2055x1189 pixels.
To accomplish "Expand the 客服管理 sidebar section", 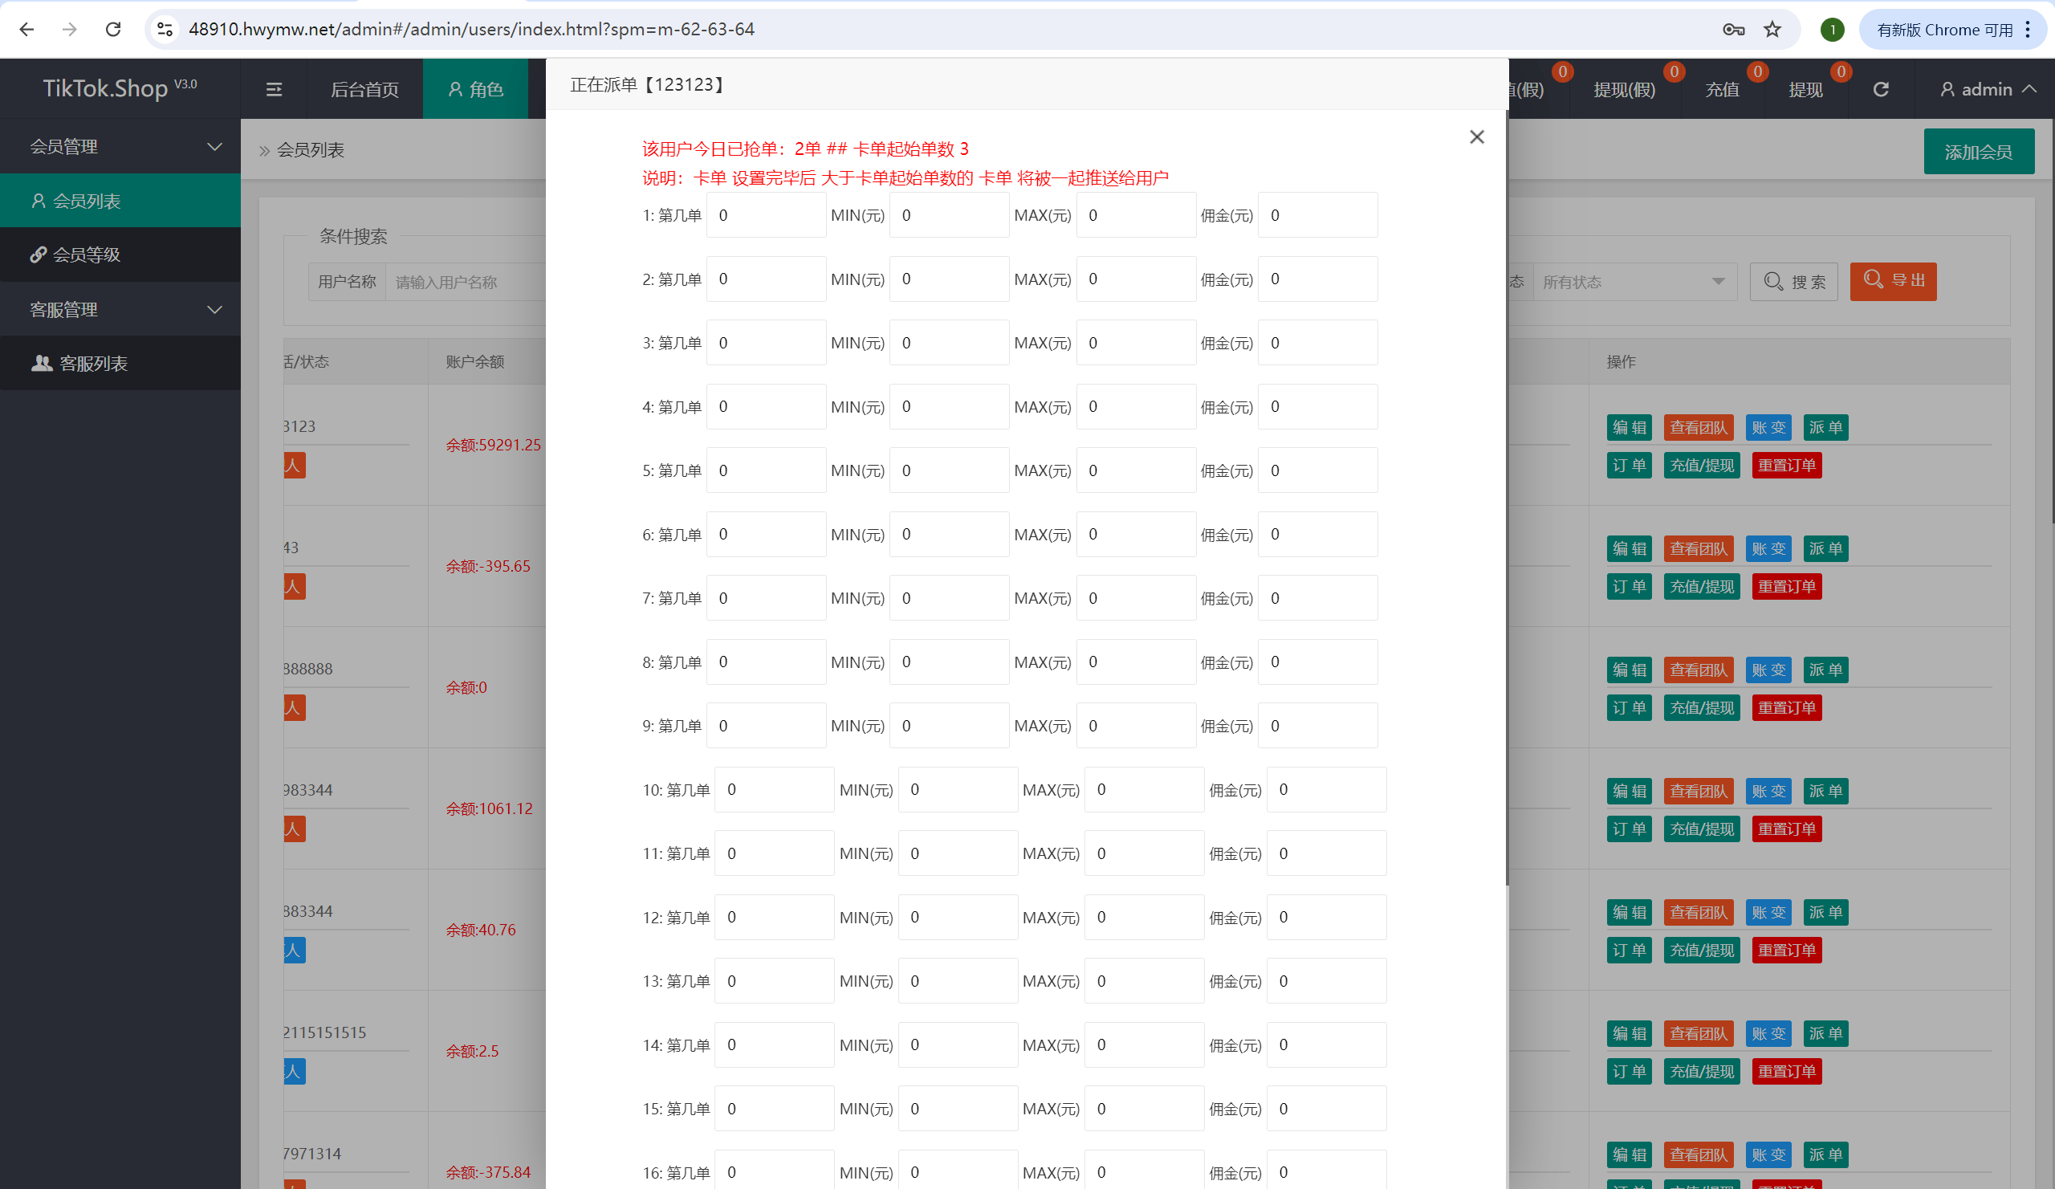I will click(x=214, y=309).
